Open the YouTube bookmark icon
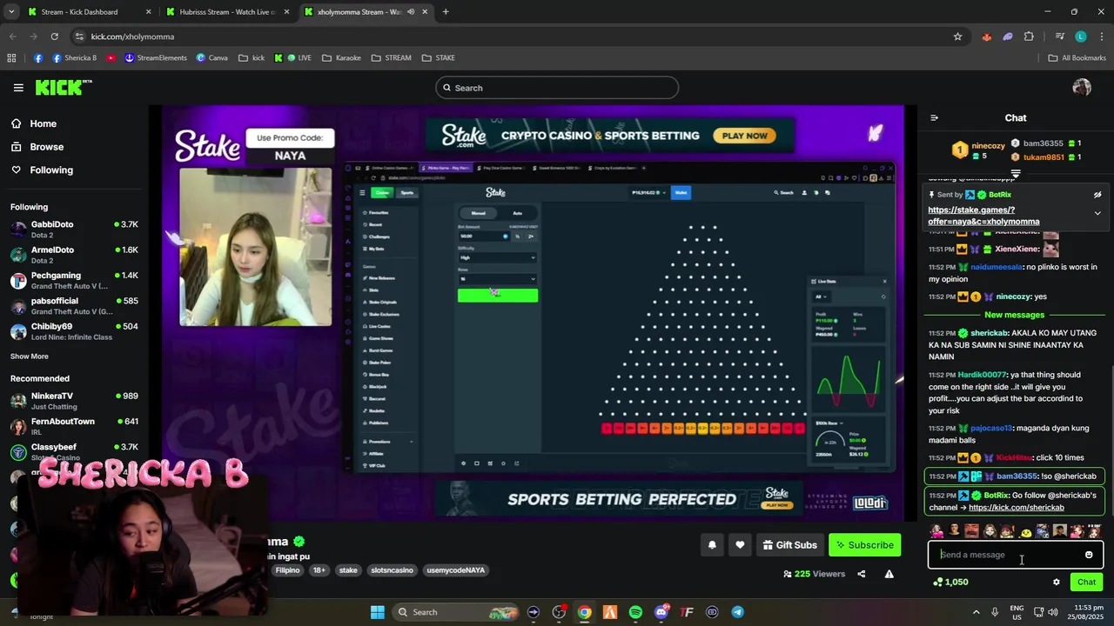 pyautogui.click(x=111, y=58)
